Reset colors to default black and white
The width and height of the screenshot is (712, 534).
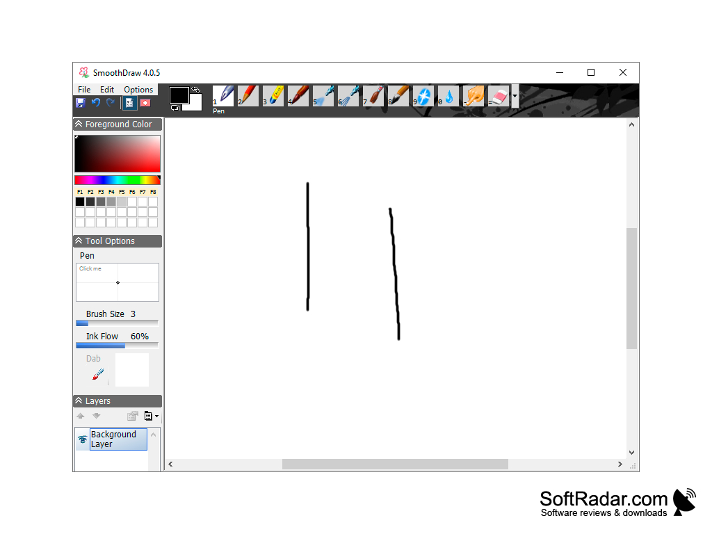(175, 108)
